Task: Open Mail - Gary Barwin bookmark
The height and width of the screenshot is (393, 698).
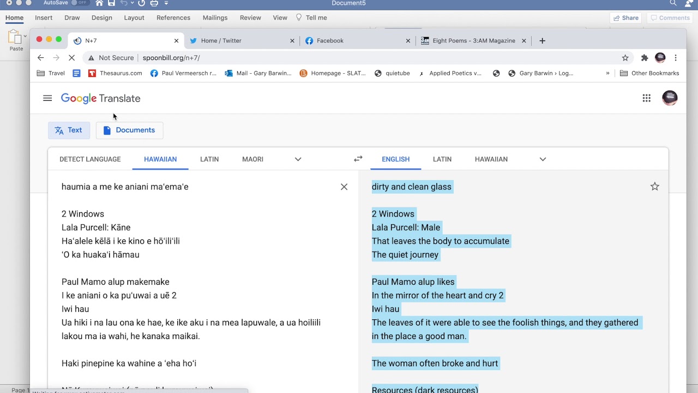Action: (x=258, y=73)
